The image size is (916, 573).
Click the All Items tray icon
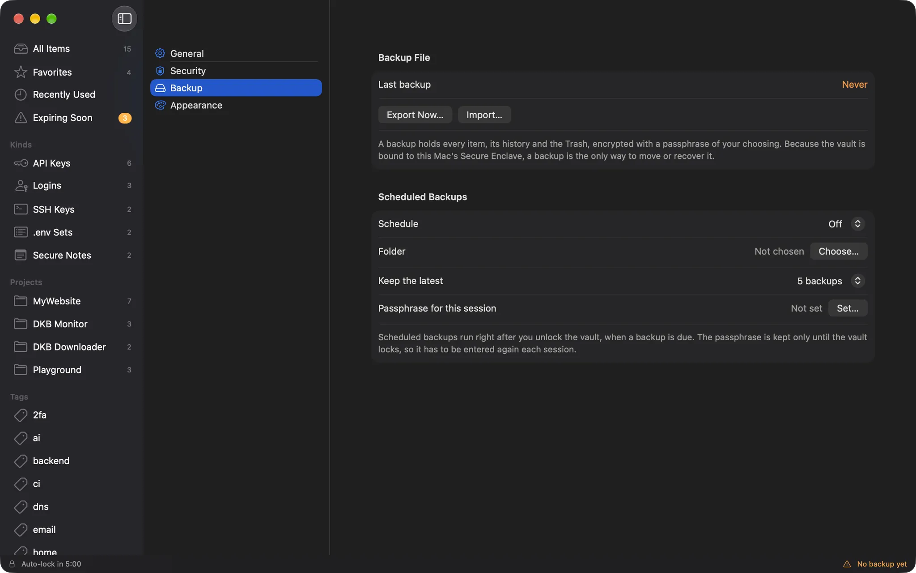[21, 48]
